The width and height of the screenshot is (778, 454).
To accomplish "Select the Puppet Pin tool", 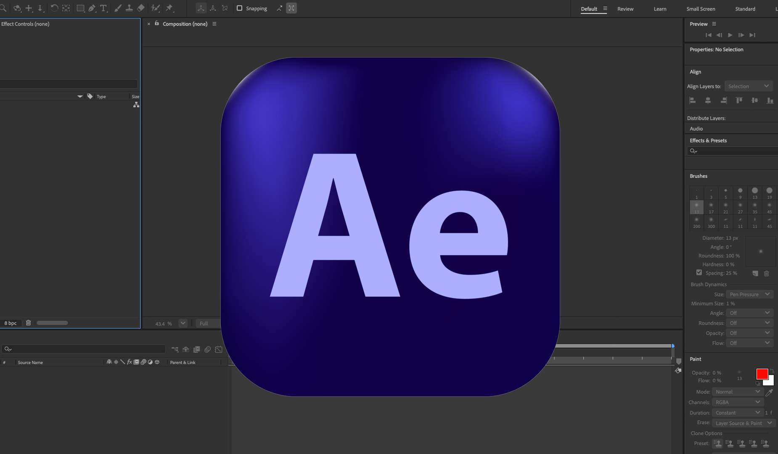I will tap(169, 8).
